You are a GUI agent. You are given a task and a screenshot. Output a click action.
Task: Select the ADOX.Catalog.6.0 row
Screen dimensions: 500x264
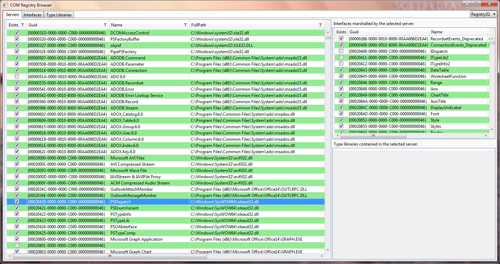point(166,114)
